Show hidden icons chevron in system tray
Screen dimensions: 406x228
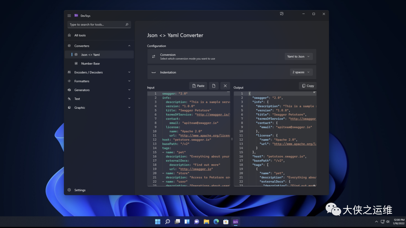click(376, 222)
